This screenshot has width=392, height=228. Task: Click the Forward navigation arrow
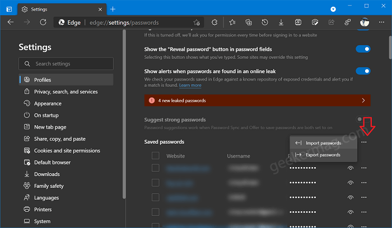pyautogui.click(x=27, y=22)
